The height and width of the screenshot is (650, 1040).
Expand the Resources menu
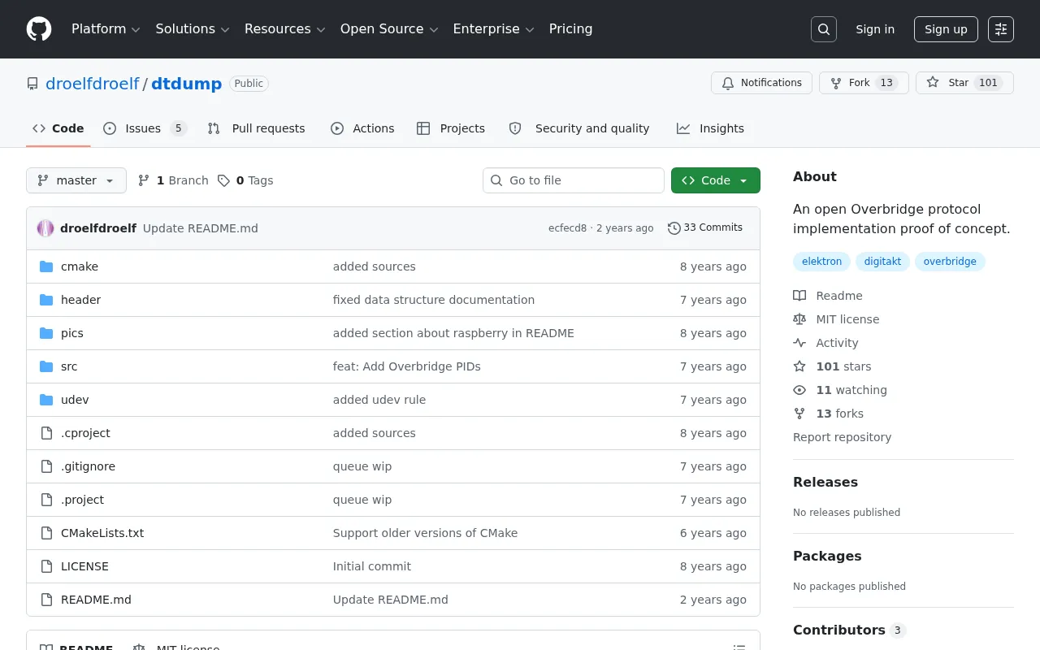(285, 29)
